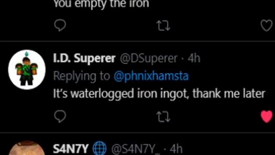This screenshot has height=155, width=275.
Task: Open the "You empty the iron" tweet text
Action: click(101, 4)
